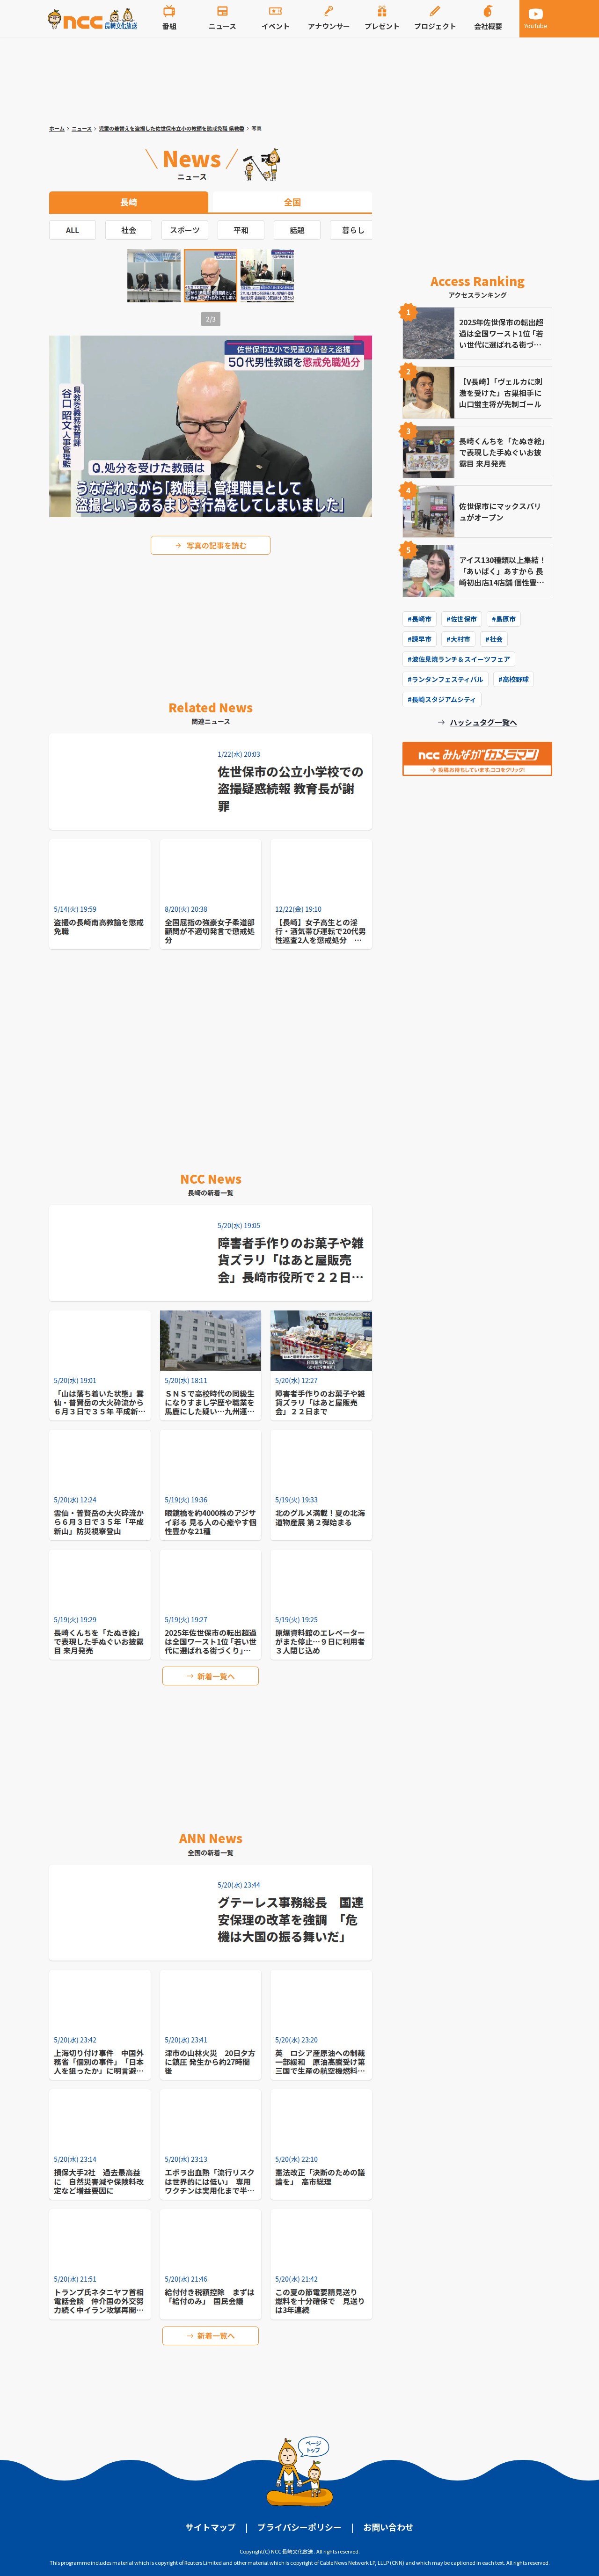The height and width of the screenshot is (2576, 599).
Task: Select the first photo thumbnail
Action: (154, 276)
